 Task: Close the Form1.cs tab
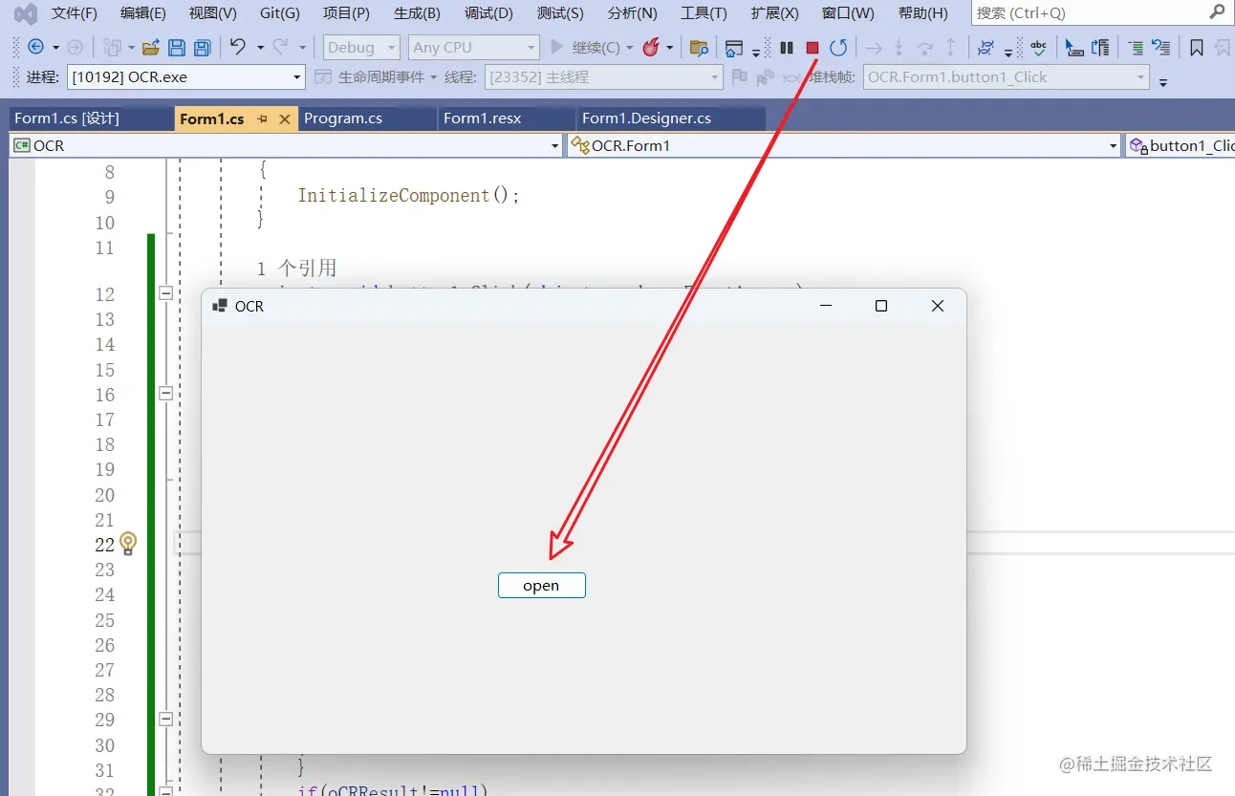coord(284,119)
